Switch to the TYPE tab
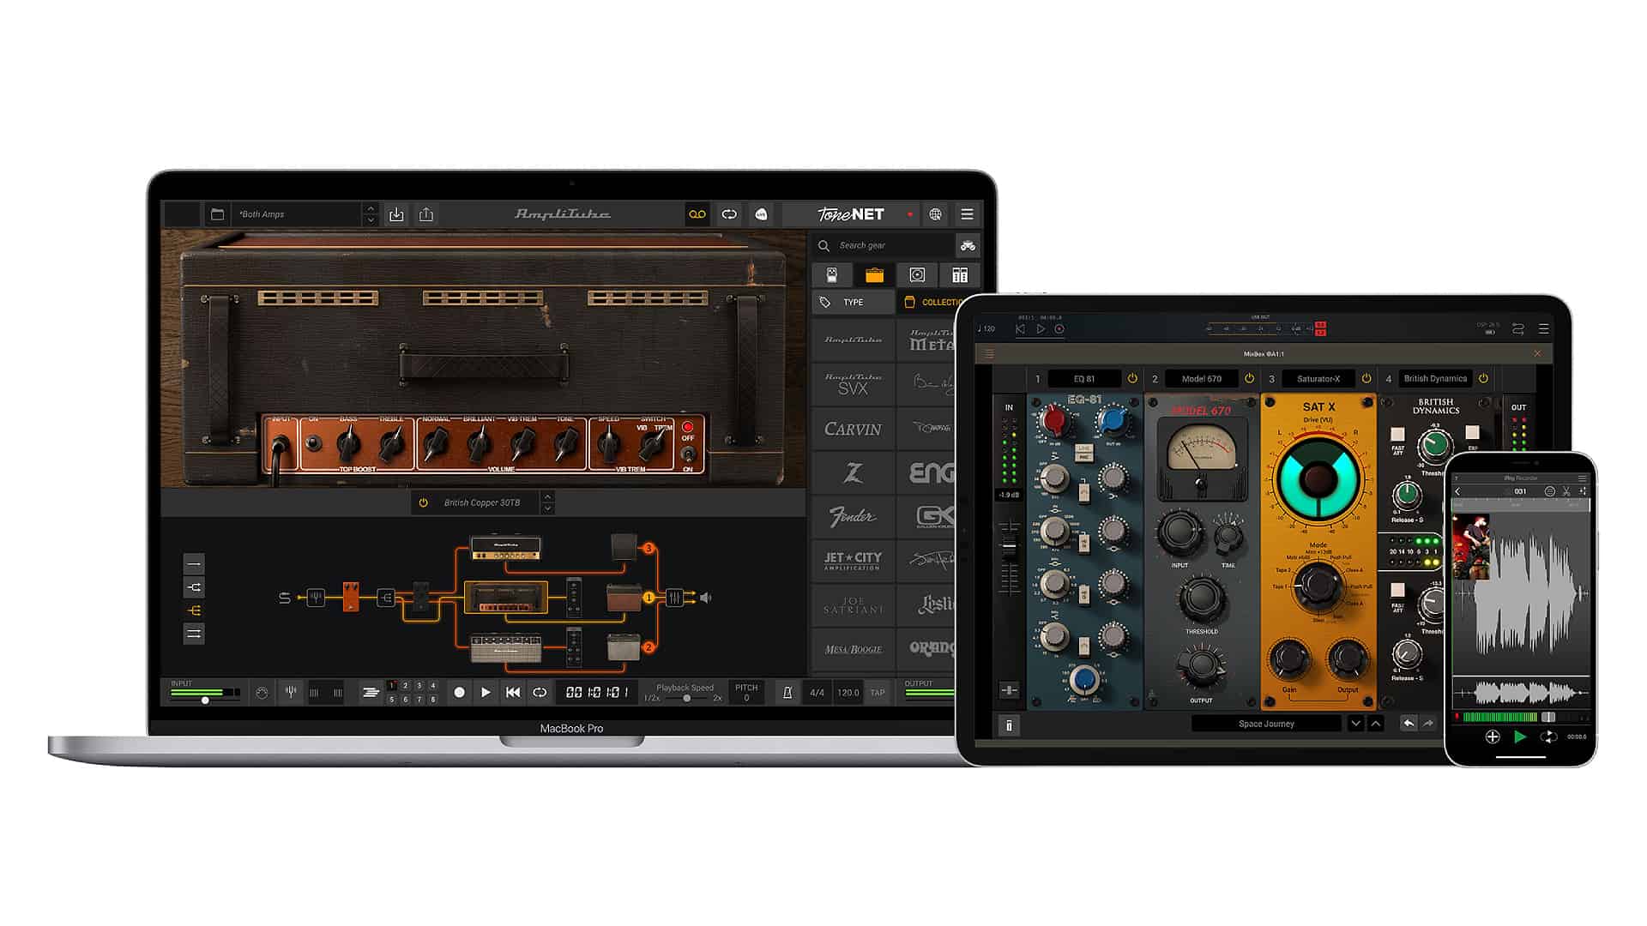Image resolution: width=1647 pixels, height=926 pixels. pos(853,302)
